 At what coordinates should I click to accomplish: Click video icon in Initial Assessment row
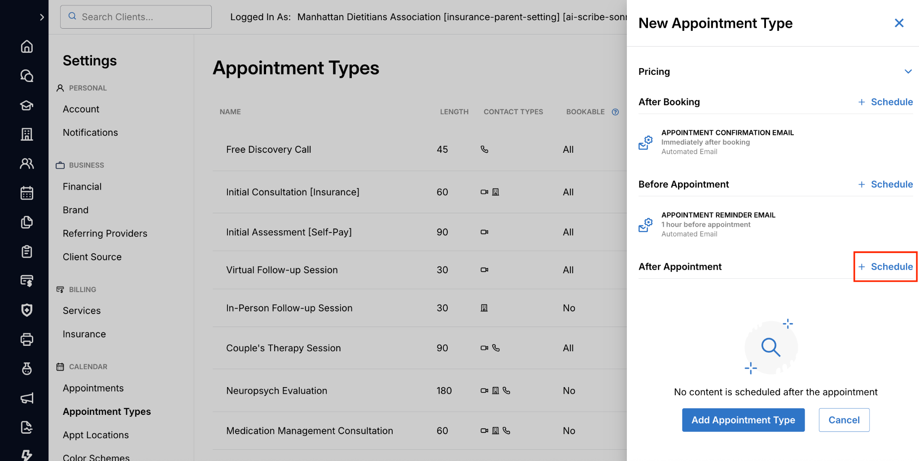(484, 232)
